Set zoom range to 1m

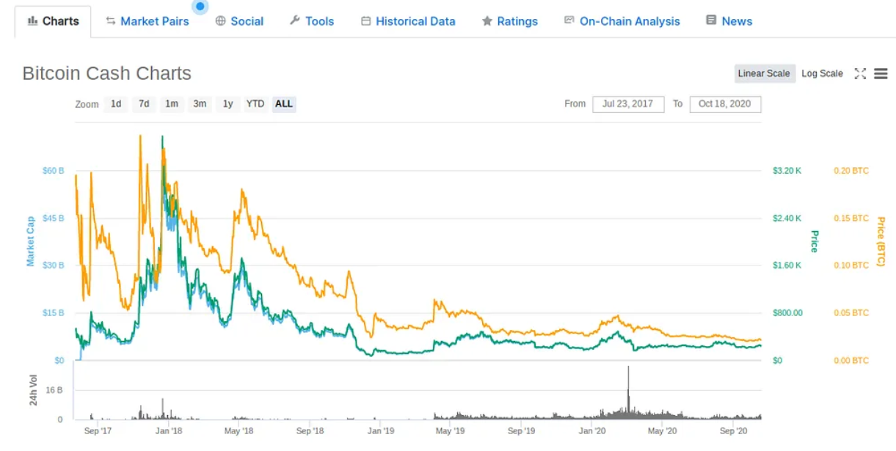172,104
